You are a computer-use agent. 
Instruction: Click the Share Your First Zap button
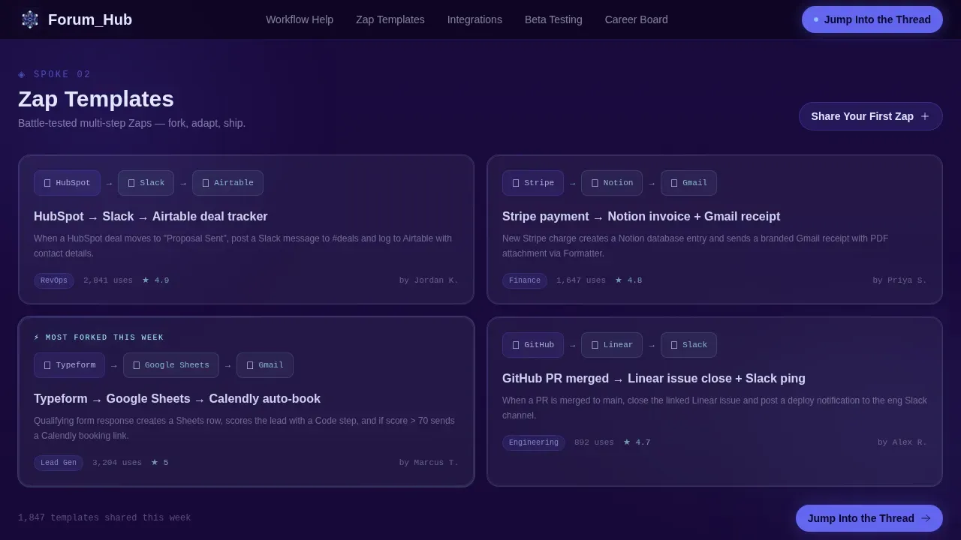coord(871,116)
